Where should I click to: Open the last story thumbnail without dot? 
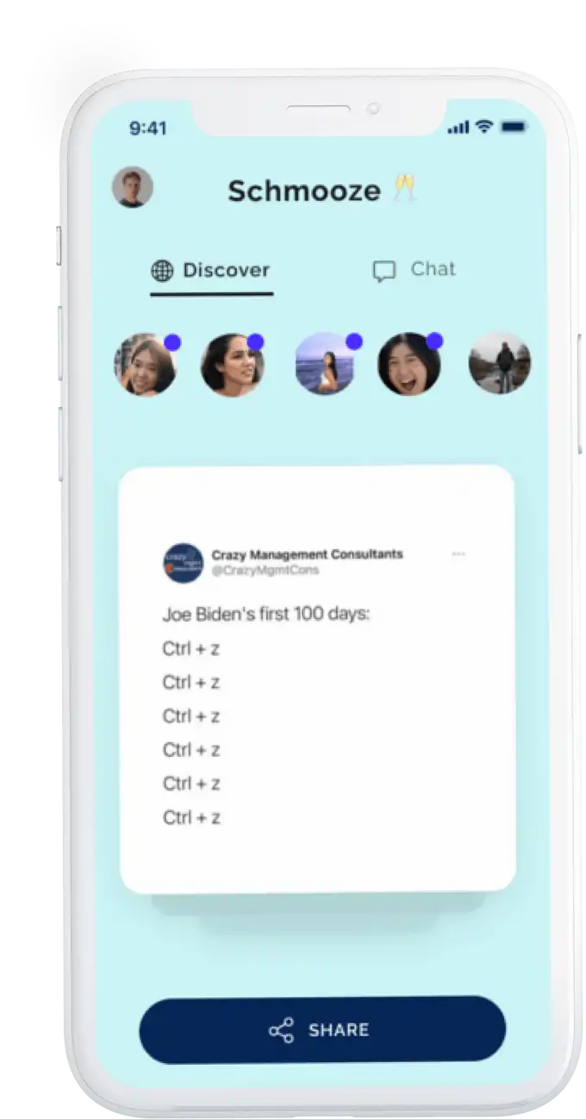click(x=500, y=363)
